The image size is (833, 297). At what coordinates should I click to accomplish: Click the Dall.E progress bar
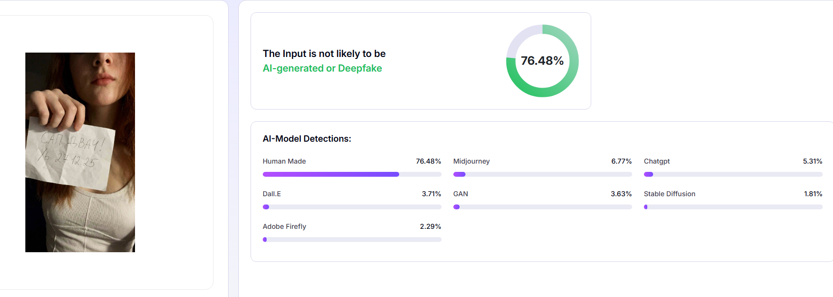coord(352,207)
